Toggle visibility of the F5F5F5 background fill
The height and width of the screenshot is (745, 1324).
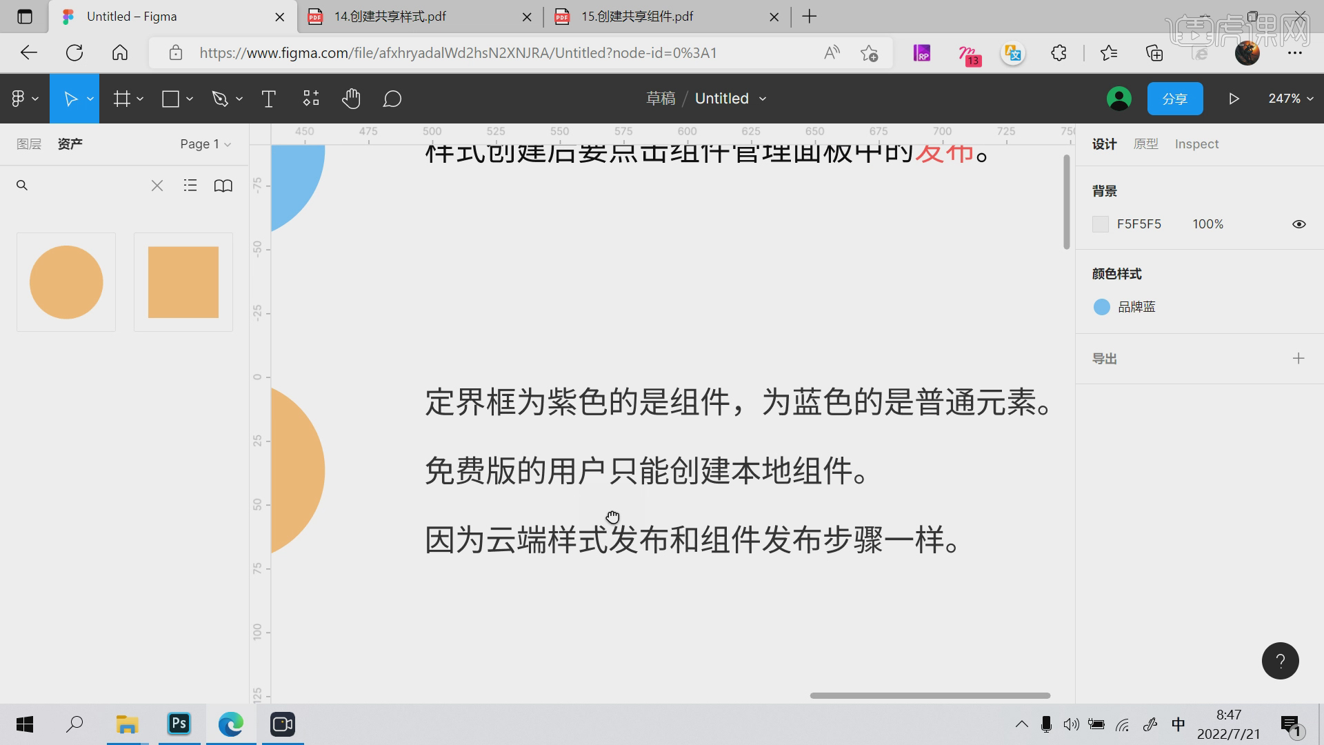(x=1299, y=223)
